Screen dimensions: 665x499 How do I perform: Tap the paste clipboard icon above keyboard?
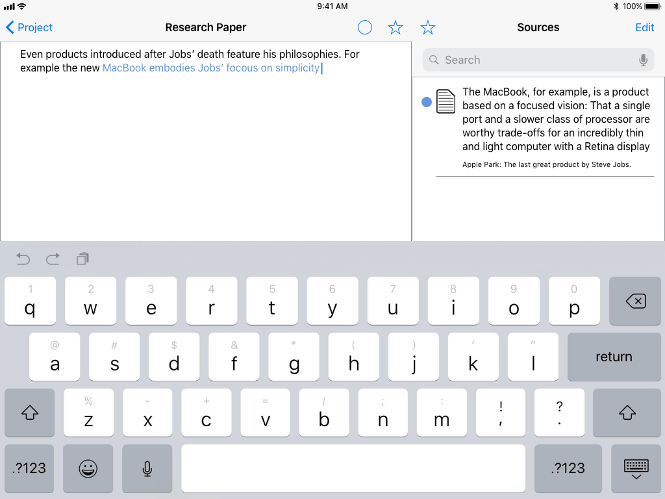(x=82, y=259)
